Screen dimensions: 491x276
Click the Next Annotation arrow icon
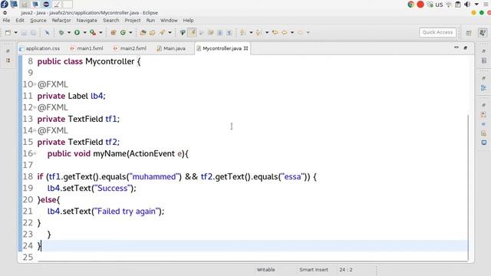tap(242, 32)
